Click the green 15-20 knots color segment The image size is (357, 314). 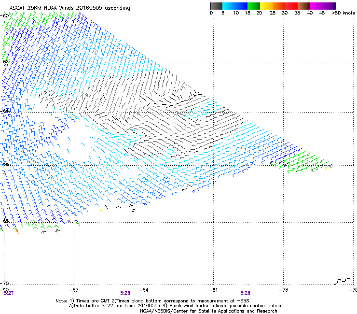(254, 6)
